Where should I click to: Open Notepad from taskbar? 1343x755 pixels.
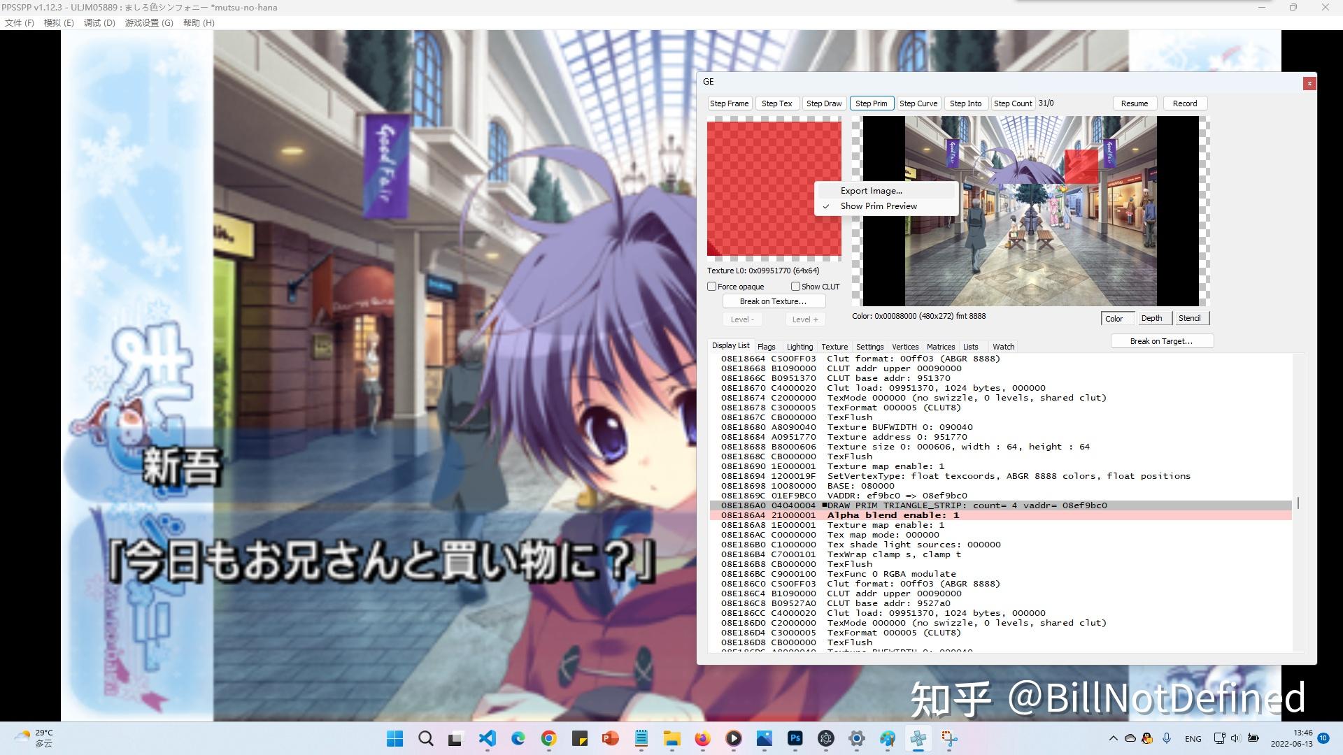[x=641, y=738]
